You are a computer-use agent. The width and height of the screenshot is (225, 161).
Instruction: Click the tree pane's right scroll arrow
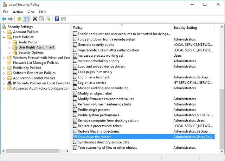point(67,151)
